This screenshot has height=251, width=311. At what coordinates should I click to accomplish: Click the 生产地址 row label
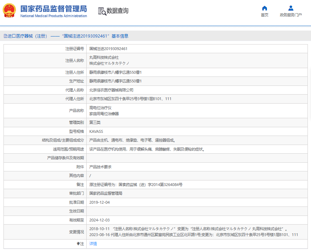(77, 81)
